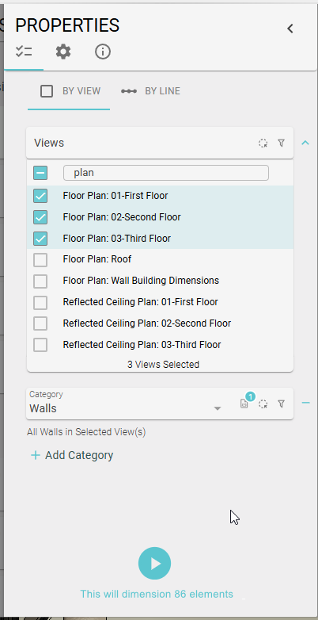Image resolution: width=318 pixels, height=620 pixels.
Task: Click the views search field containing plan
Action: (x=166, y=173)
